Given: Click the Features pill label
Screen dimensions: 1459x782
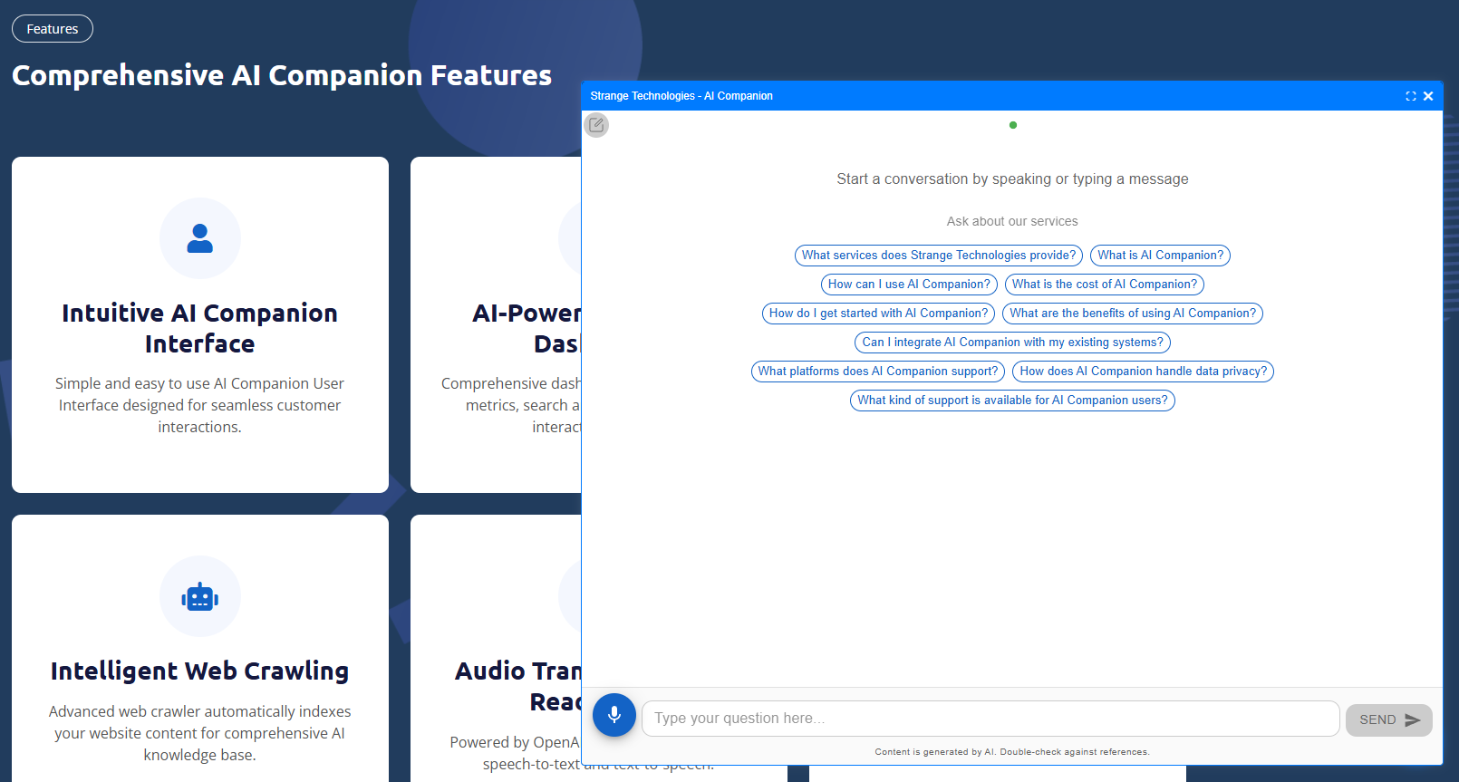Looking at the screenshot, I should coord(53,29).
